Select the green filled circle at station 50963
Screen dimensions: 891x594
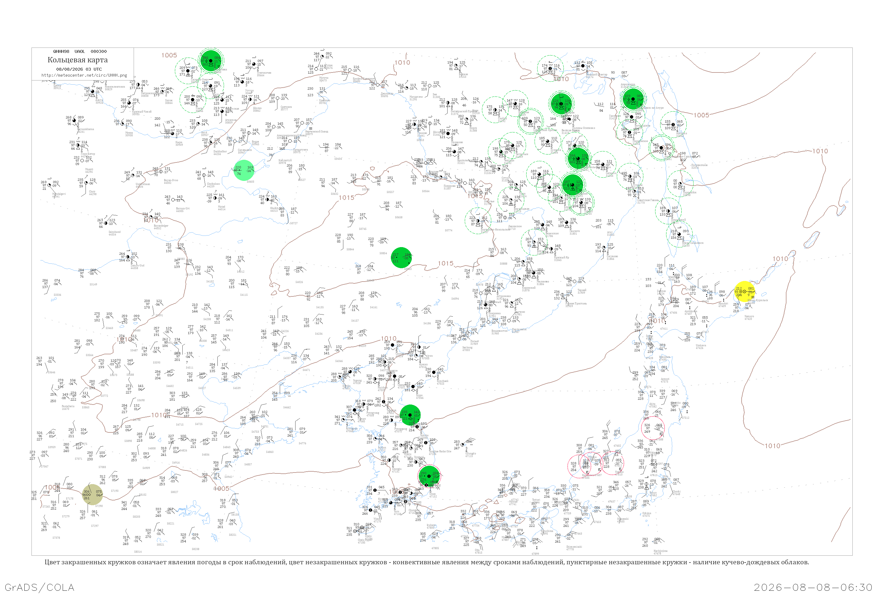[x=401, y=257]
